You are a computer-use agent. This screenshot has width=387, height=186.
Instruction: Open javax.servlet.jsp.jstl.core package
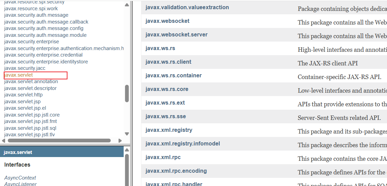point(32,115)
